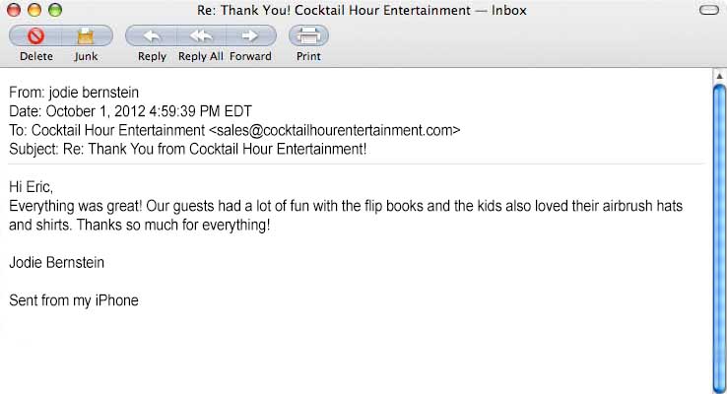Click the blue vertical scrollbar thumb
The image size is (727, 394).
(x=719, y=236)
